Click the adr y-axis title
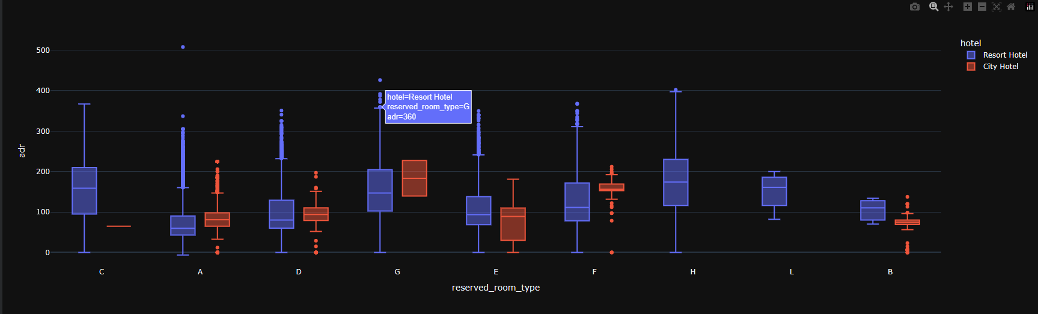 point(22,151)
